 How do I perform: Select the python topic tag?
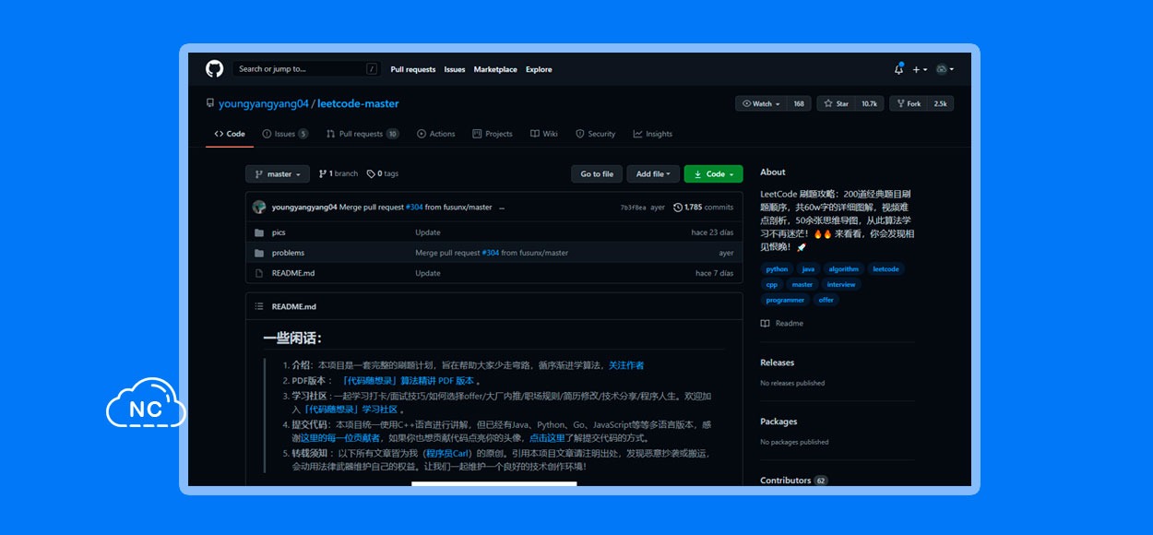pyautogui.click(x=777, y=269)
